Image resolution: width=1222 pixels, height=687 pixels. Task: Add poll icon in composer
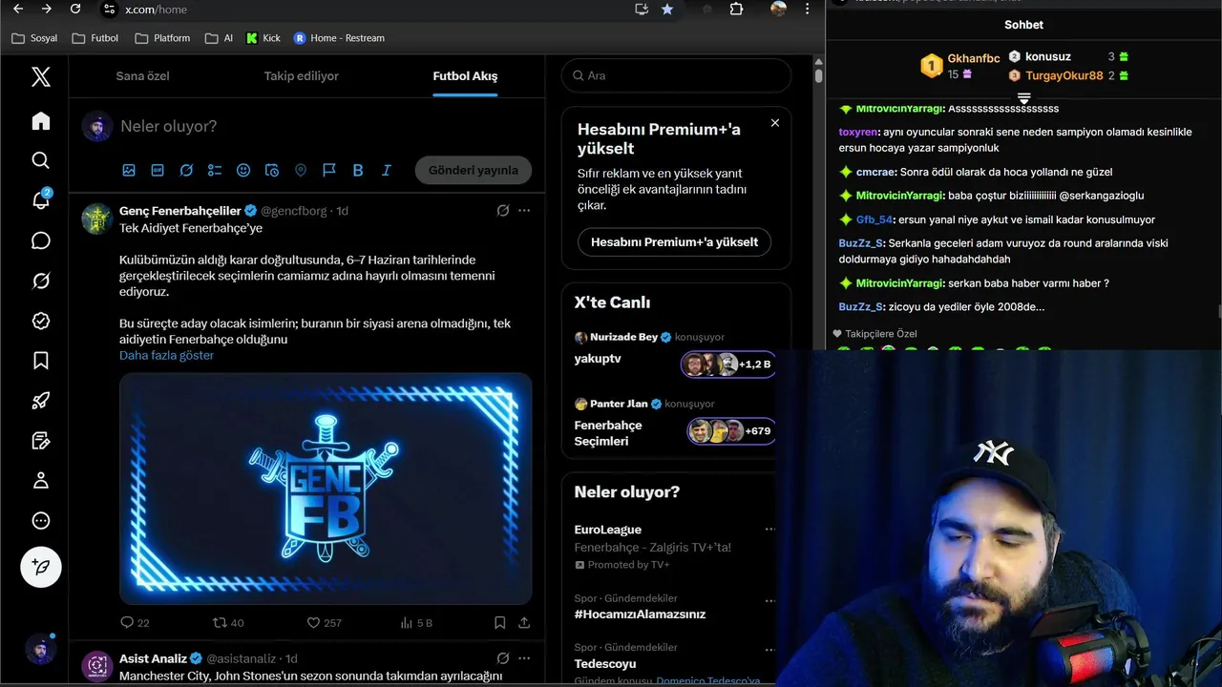point(215,170)
